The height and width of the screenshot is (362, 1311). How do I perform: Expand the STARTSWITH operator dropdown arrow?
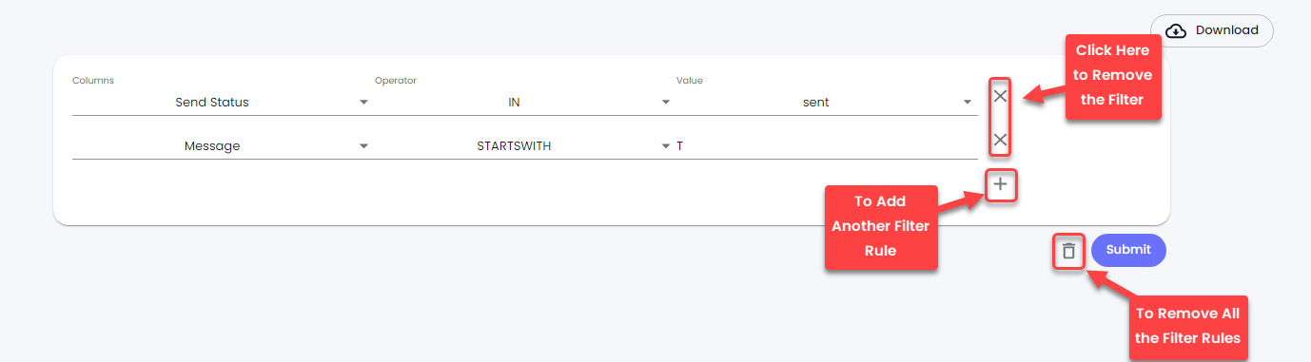tap(666, 146)
